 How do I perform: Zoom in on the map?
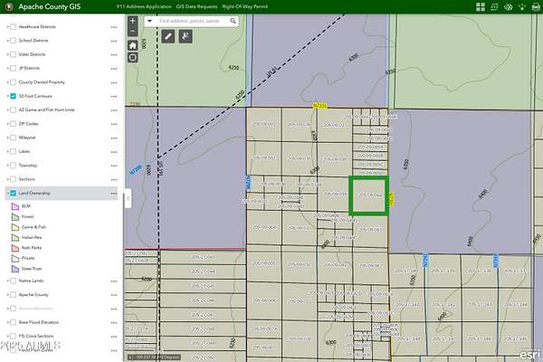133,20
